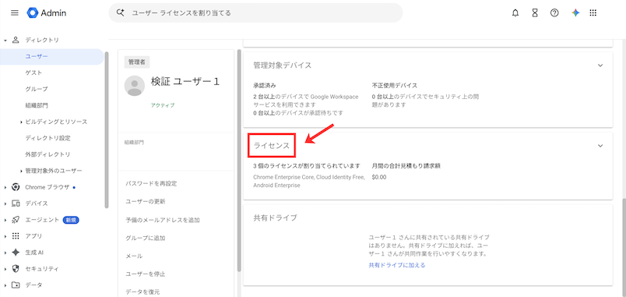This screenshot has width=626, height=297.
Task: Expand the デバイス section arrow
Action: tap(5, 203)
